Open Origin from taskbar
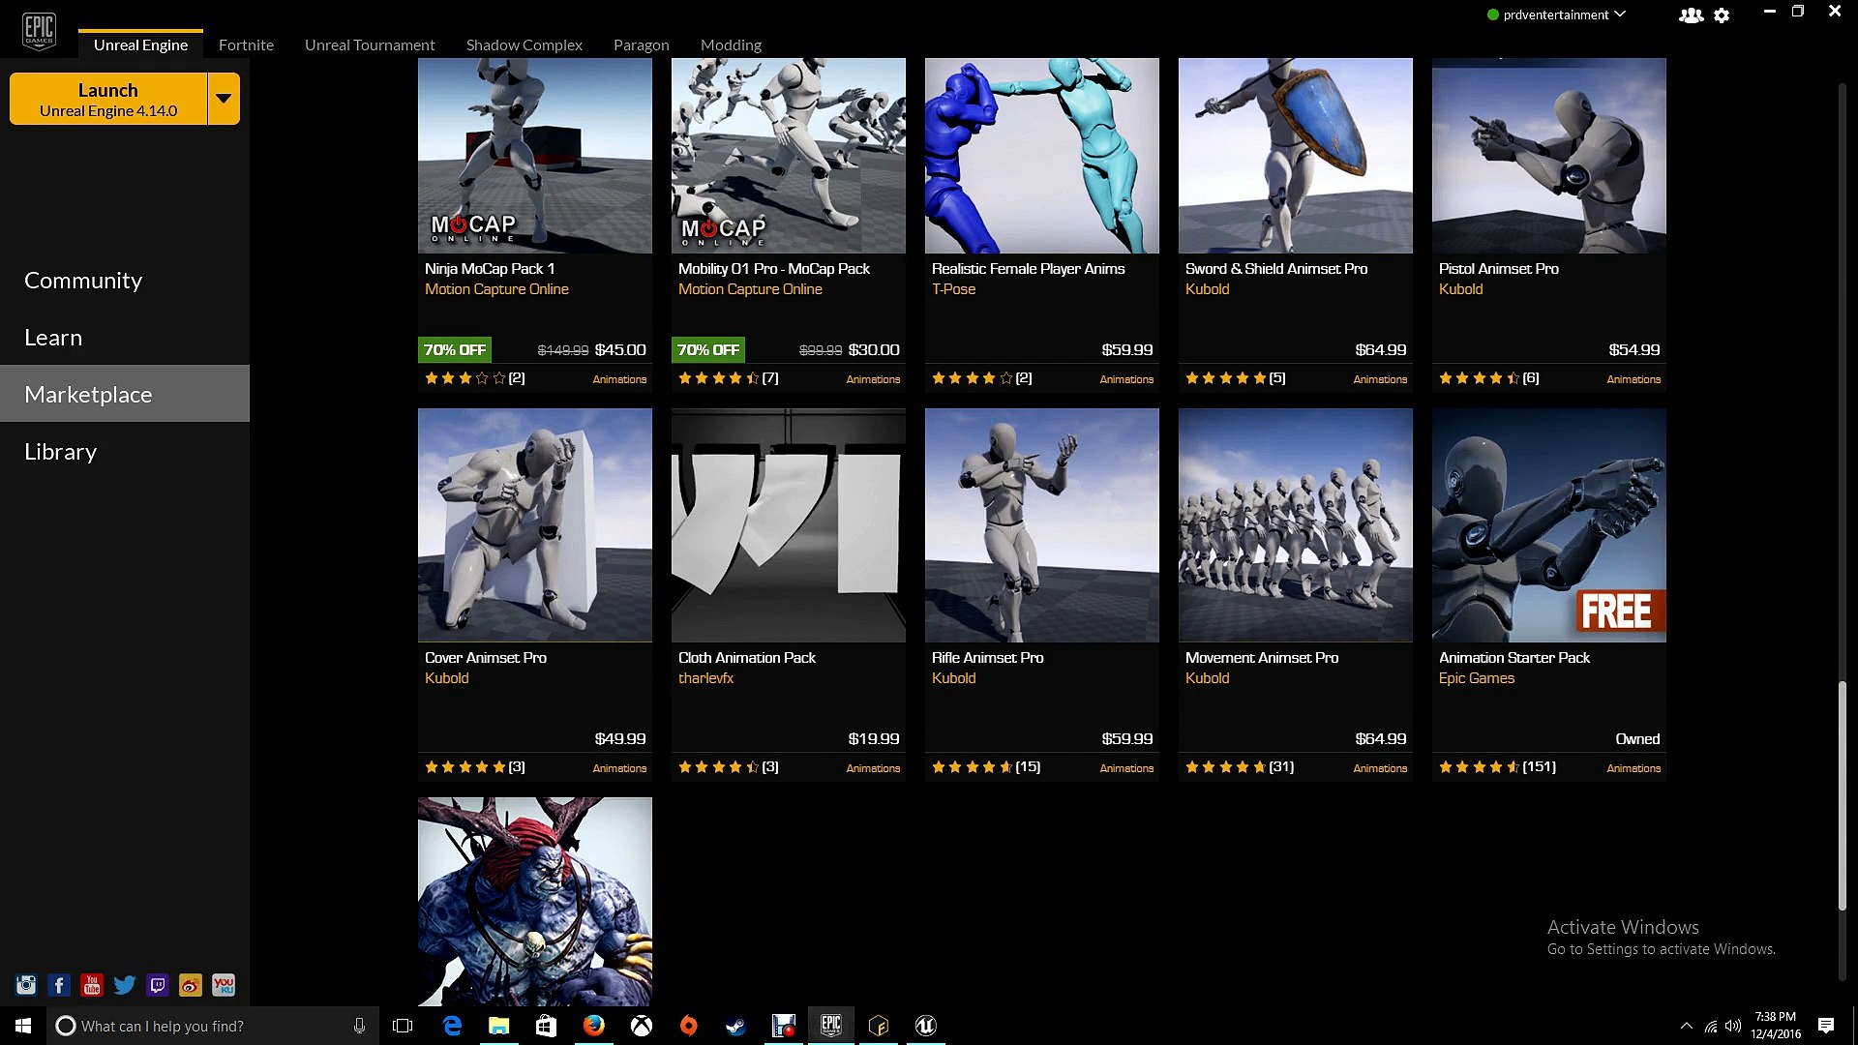The width and height of the screenshot is (1858, 1045). coord(688,1026)
